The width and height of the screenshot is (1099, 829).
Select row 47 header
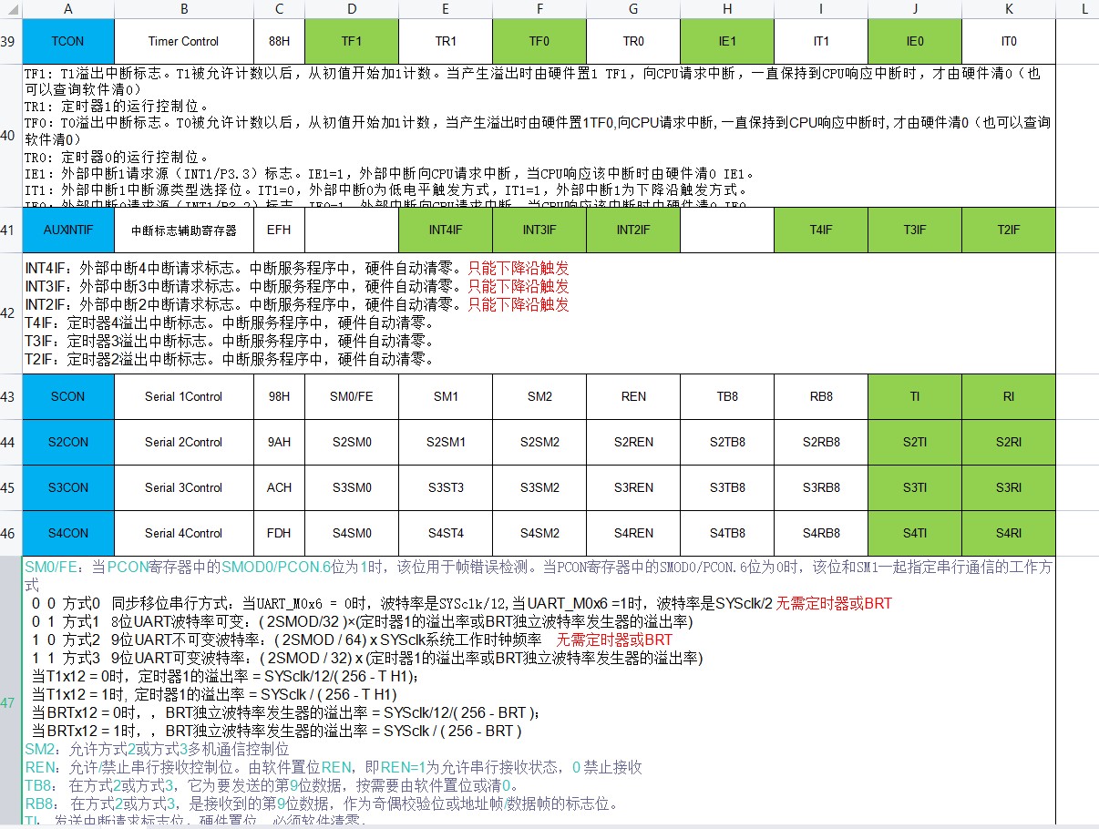click(x=11, y=690)
